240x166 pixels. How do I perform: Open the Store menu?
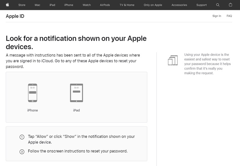pos(22,5)
